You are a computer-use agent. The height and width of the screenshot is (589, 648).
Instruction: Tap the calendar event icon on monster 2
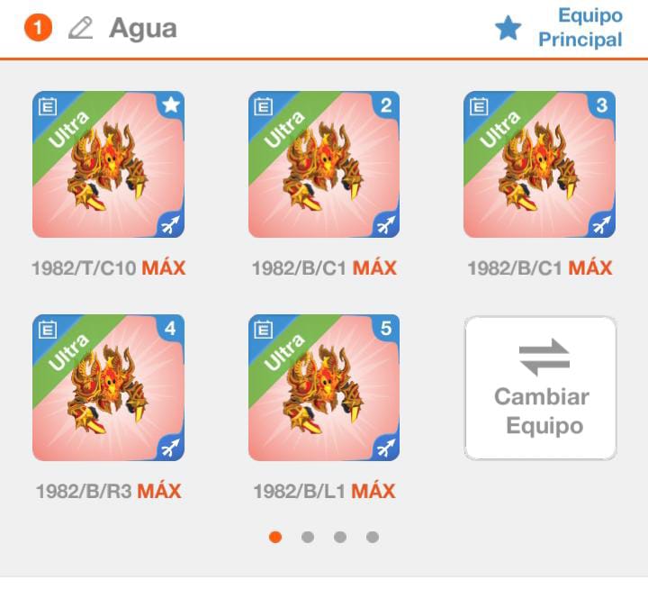point(263,106)
